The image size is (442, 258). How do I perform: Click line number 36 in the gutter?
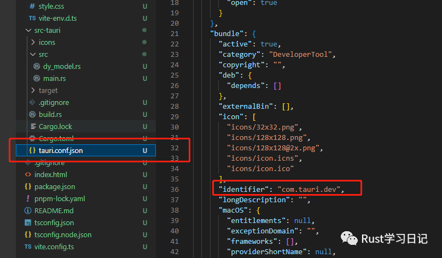click(x=175, y=190)
